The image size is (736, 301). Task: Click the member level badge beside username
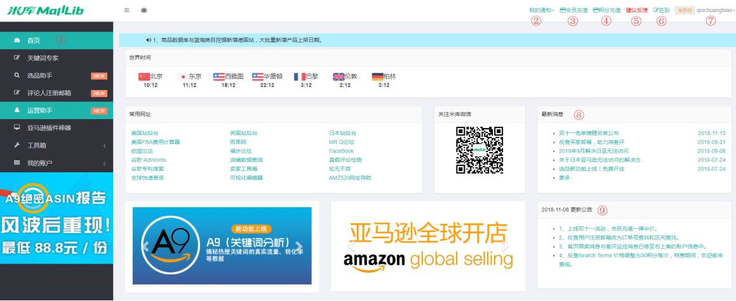(685, 10)
